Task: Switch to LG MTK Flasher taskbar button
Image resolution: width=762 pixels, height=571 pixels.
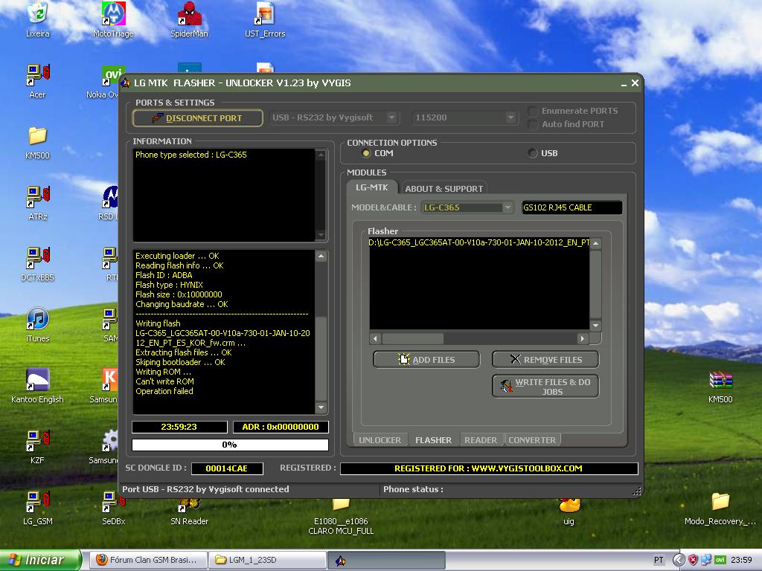Action: [386, 560]
